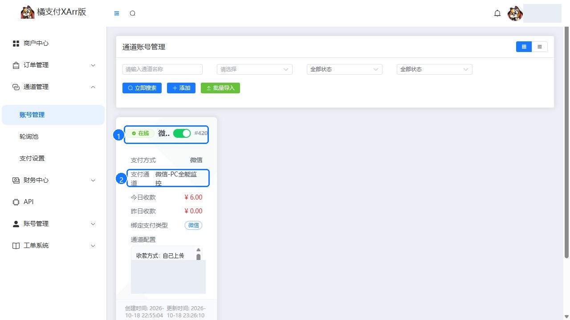This screenshot has width=570, height=320.
Task: Open notifications bell icon
Action: (x=497, y=13)
